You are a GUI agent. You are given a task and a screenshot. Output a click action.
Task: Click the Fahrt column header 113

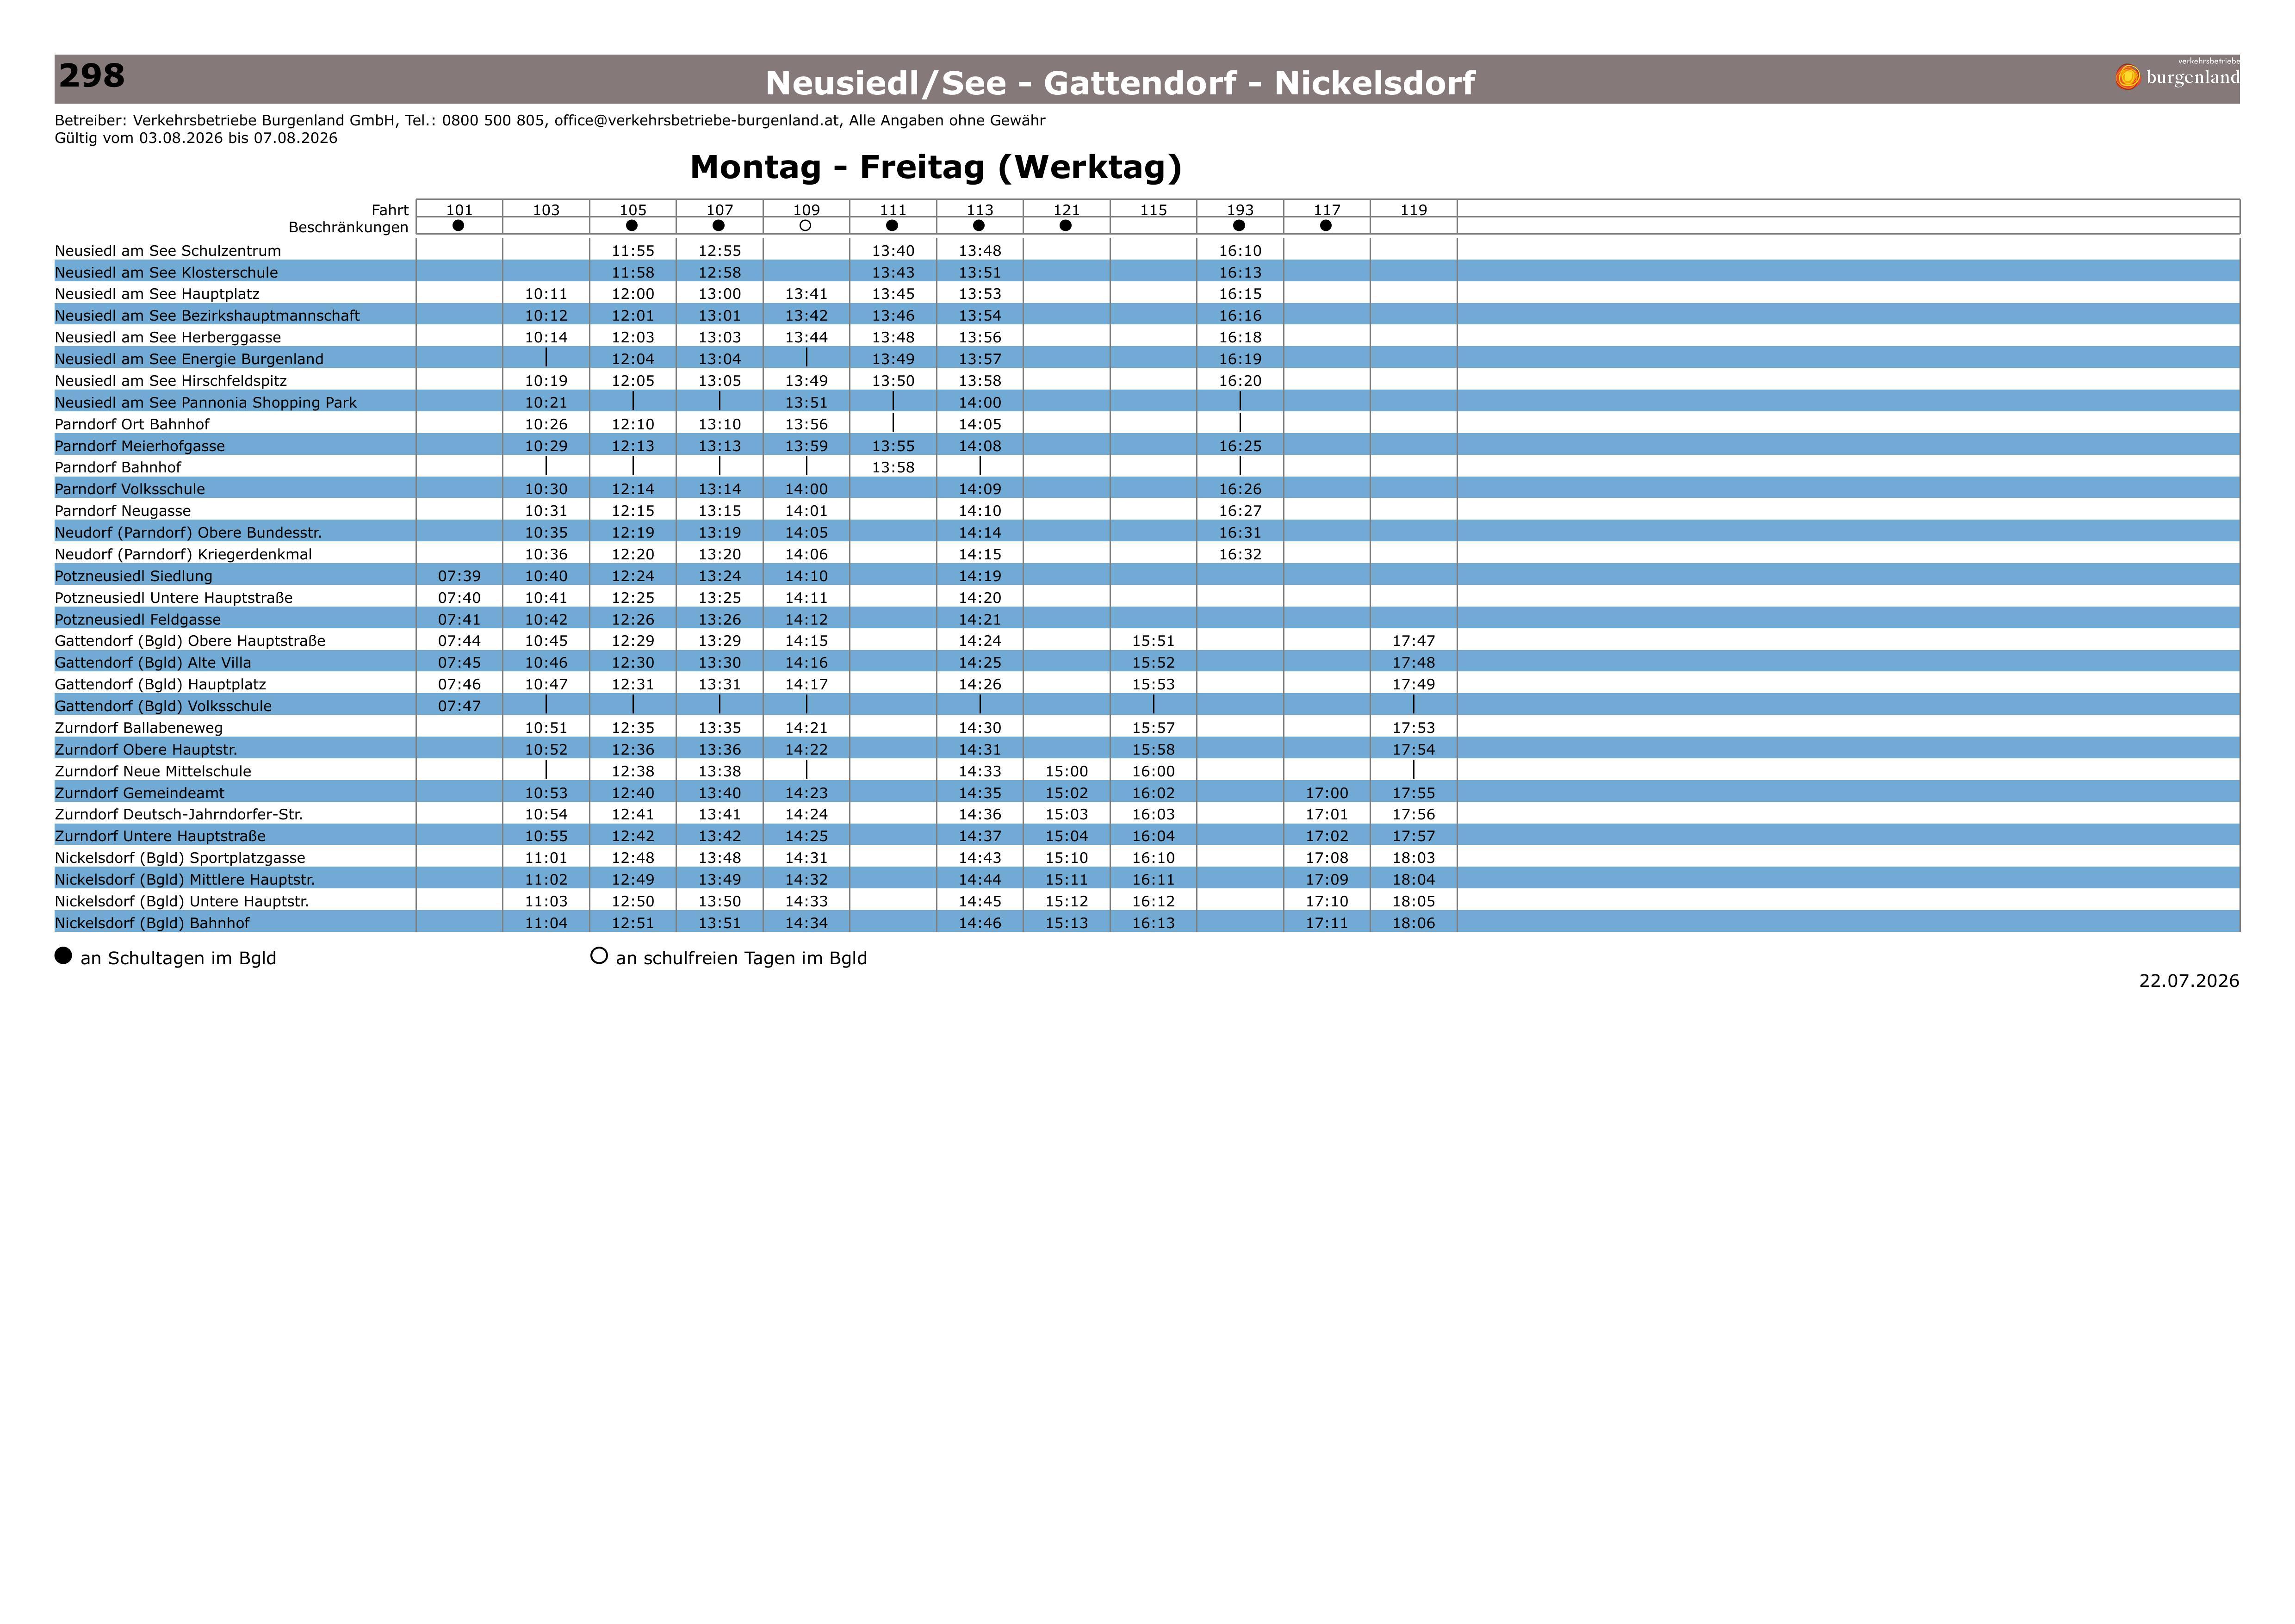[x=980, y=210]
